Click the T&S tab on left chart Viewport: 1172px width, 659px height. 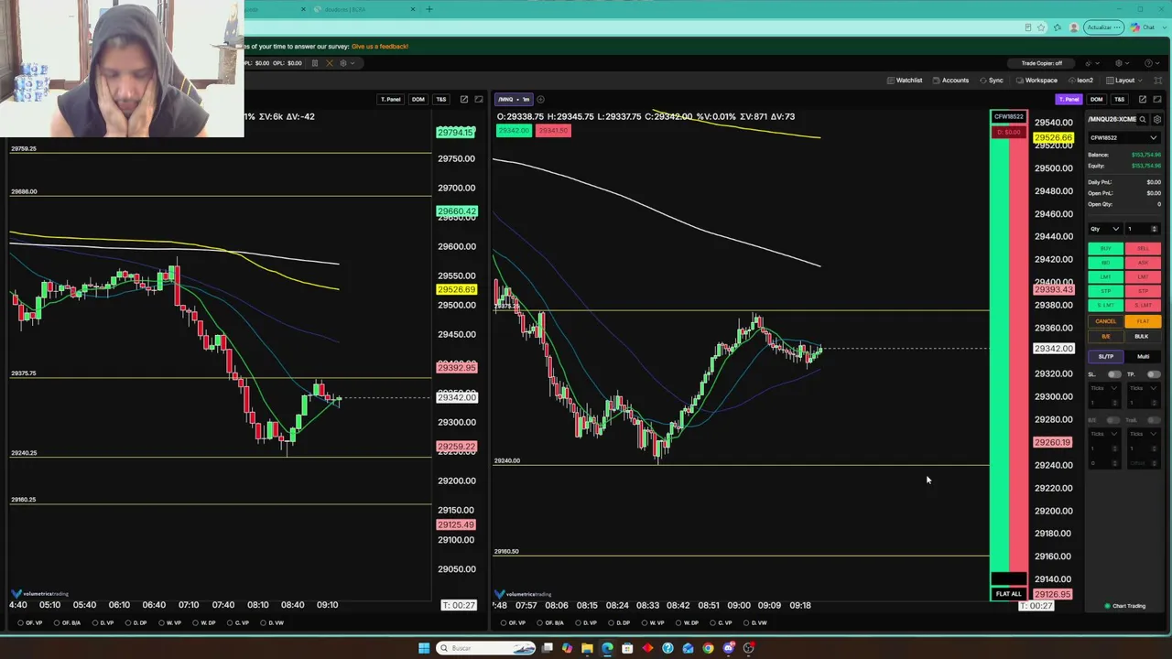[440, 99]
